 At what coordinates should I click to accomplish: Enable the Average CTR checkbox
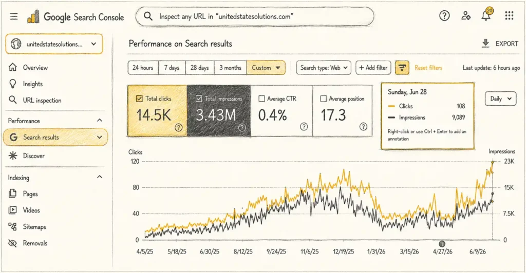pos(261,99)
